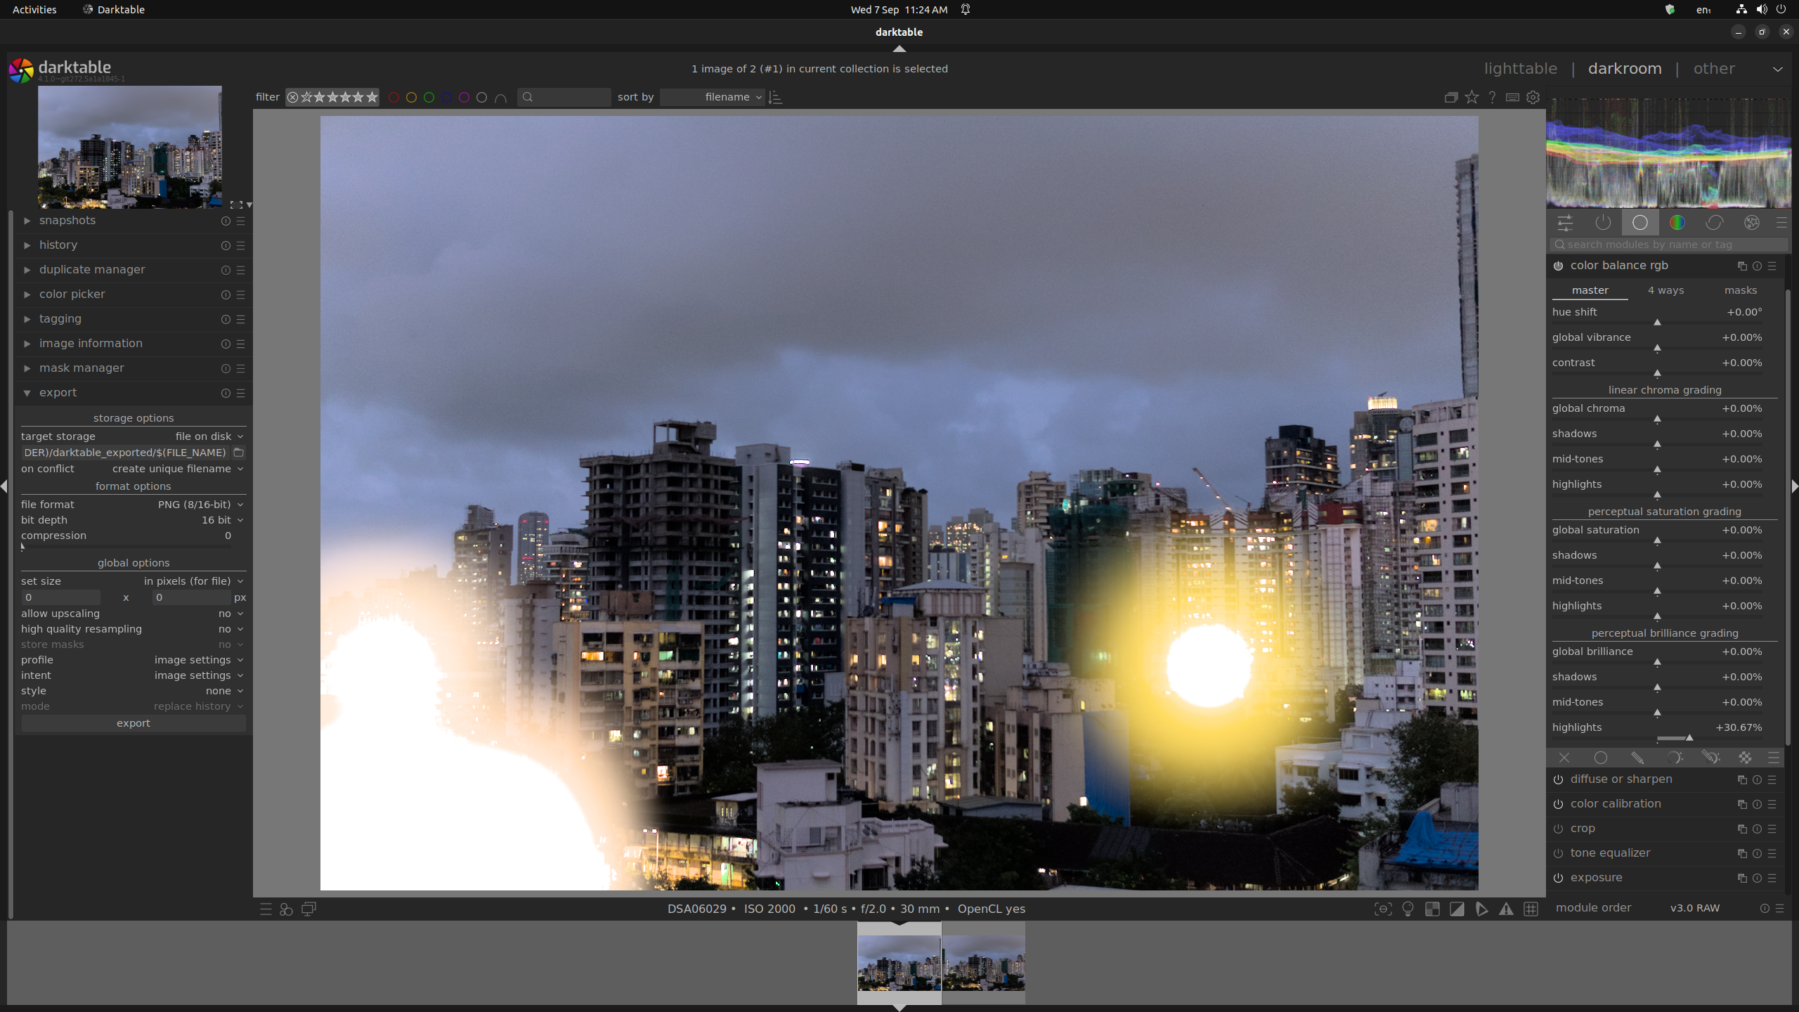Toggle the ISO 12646 lightbulb assessment icon
The width and height of the screenshot is (1799, 1012).
(1408, 909)
